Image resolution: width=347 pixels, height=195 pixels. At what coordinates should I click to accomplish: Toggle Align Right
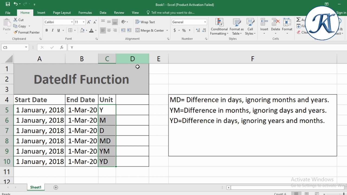[115, 30]
